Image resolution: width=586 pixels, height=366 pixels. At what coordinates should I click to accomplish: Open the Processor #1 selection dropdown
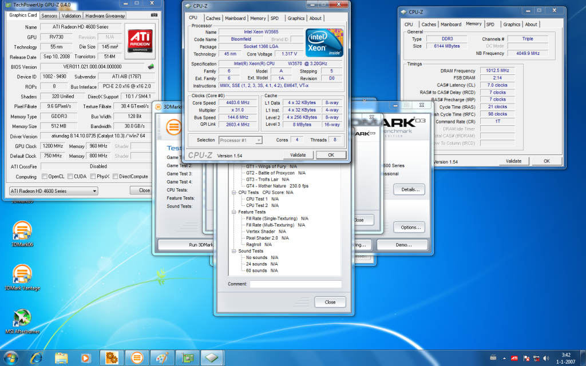[x=240, y=140]
